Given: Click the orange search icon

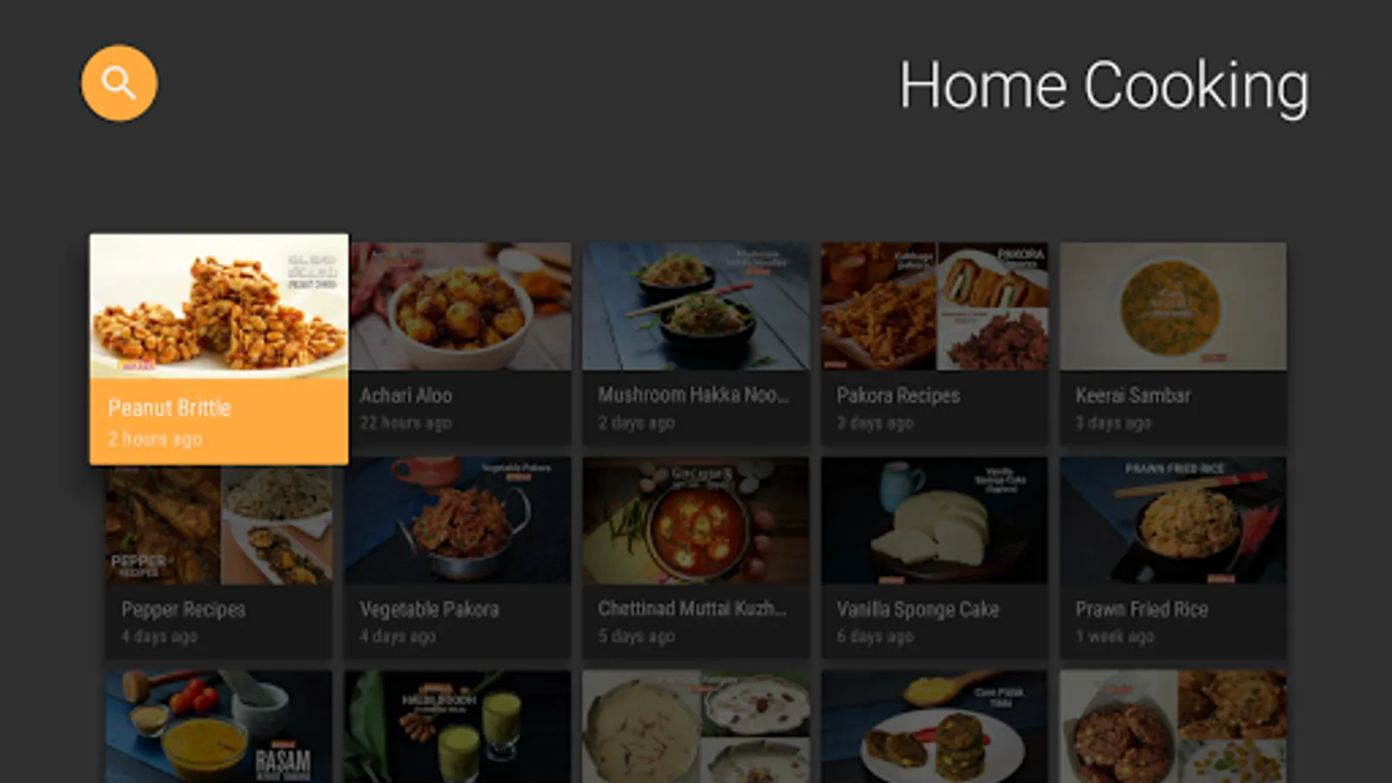Looking at the screenshot, I should (x=119, y=84).
